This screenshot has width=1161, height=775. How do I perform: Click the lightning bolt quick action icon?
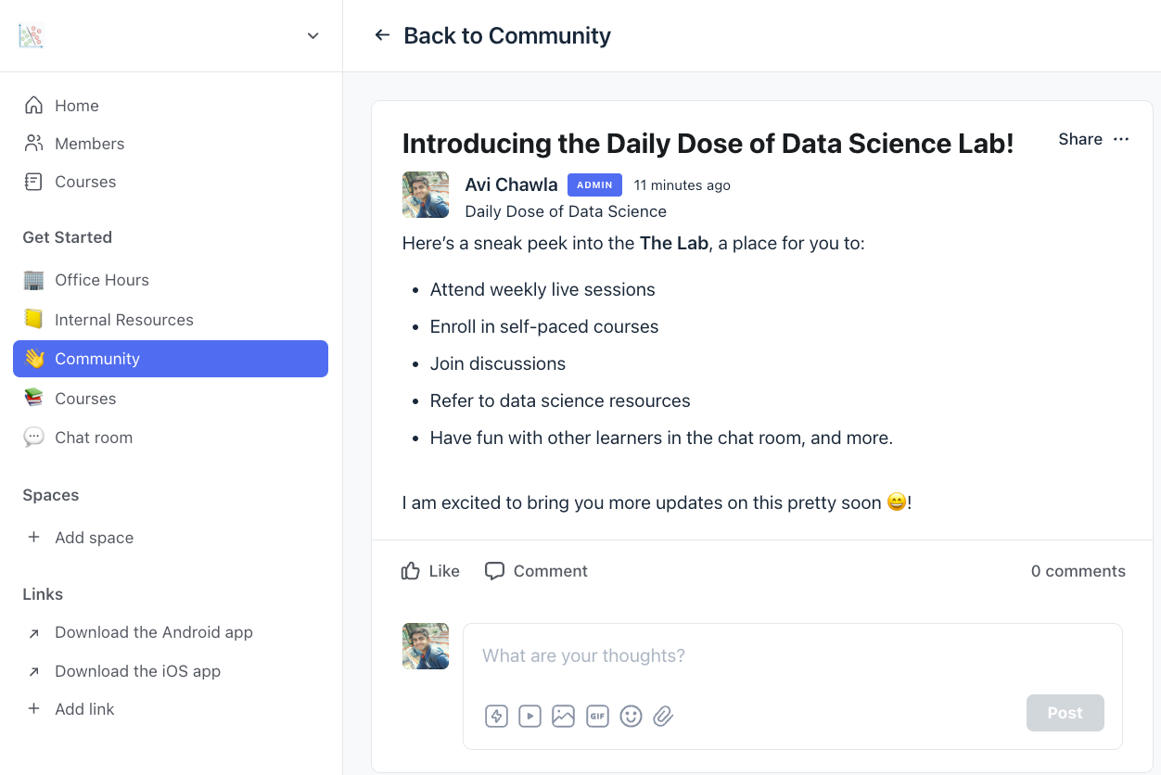(497, 716)
